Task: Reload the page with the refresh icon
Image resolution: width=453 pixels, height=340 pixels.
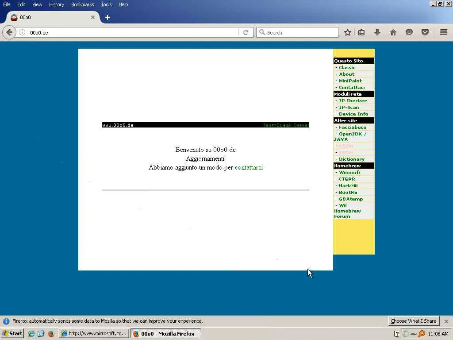Action: pos(246,32)
